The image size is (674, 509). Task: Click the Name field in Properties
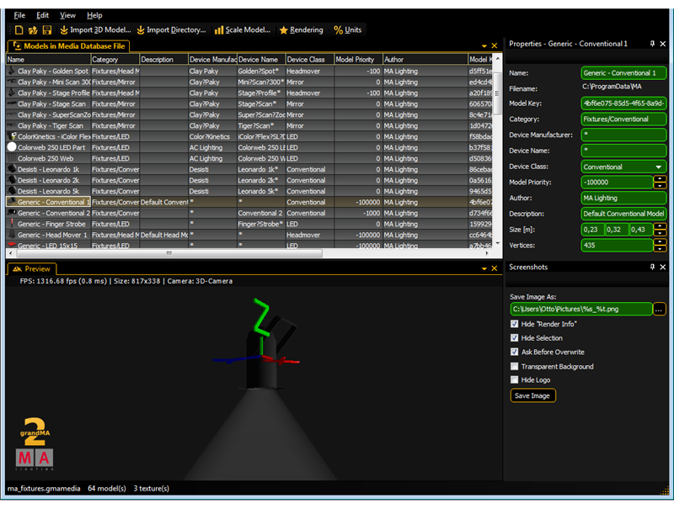[623, 73]
